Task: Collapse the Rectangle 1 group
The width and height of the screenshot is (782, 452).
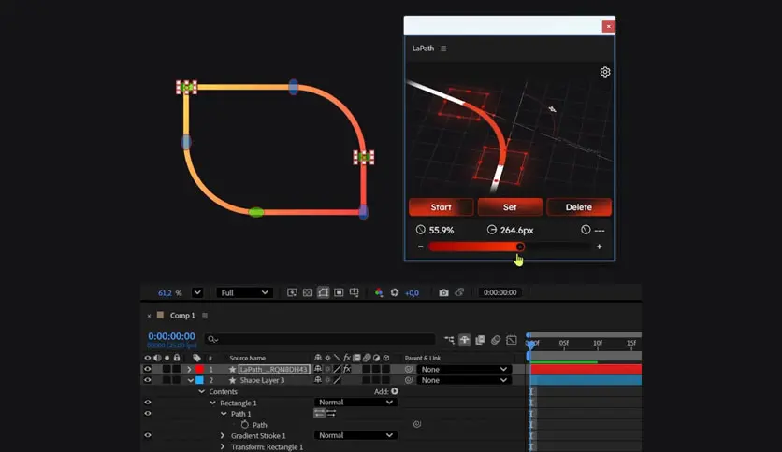Action: click(x=212, y=403)
